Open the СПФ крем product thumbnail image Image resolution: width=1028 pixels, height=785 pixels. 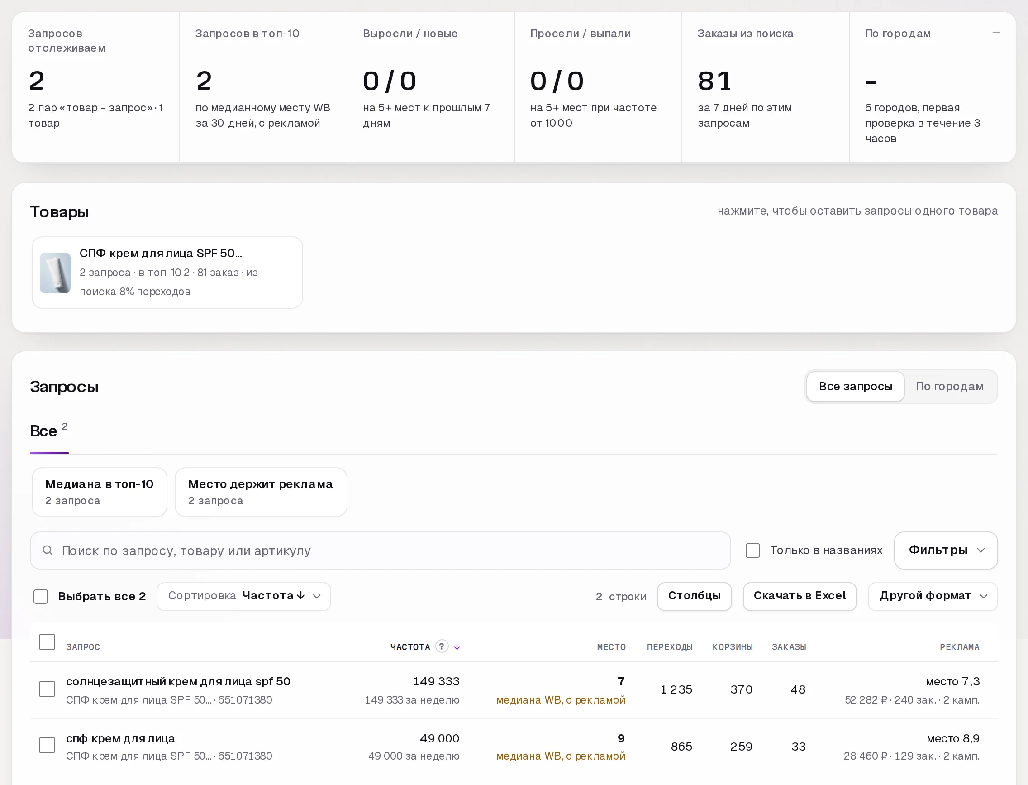pyautogui.click(x=55, y=273)
